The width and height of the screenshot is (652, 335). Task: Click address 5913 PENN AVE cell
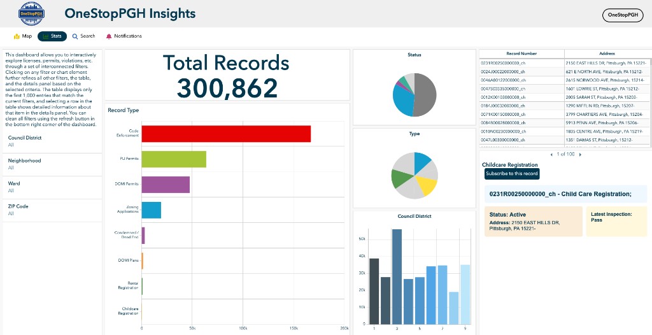click(x=608, y=123)
